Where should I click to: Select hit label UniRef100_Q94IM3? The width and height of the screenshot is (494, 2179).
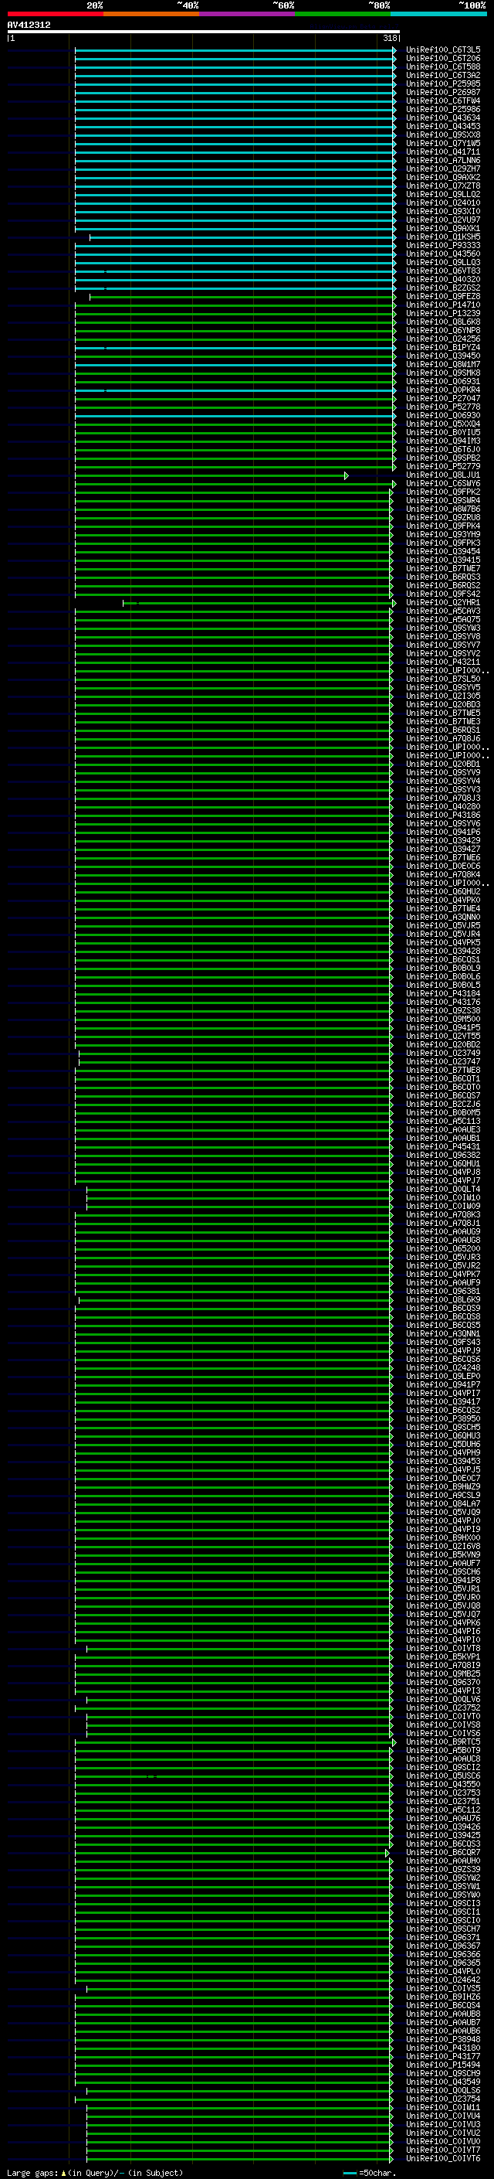pyautogui.click(x=442, y=441)
